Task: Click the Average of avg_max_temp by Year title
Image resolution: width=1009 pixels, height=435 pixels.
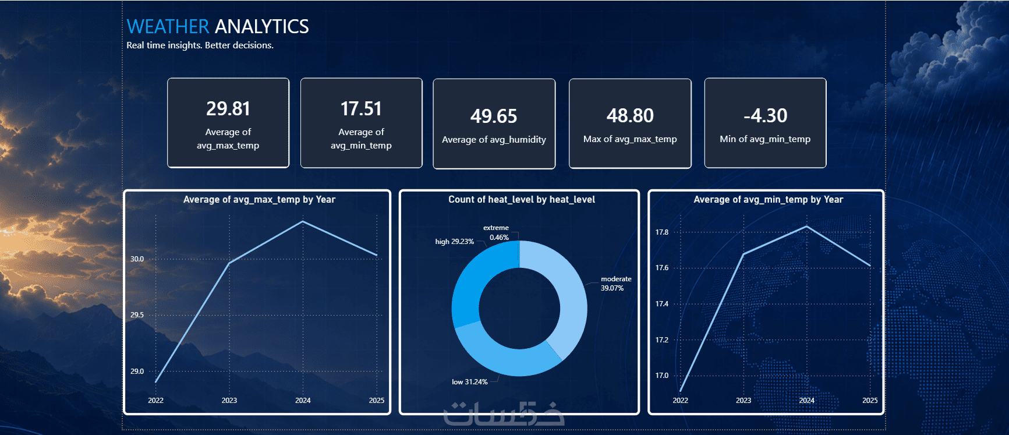Action: click(259, 199)
